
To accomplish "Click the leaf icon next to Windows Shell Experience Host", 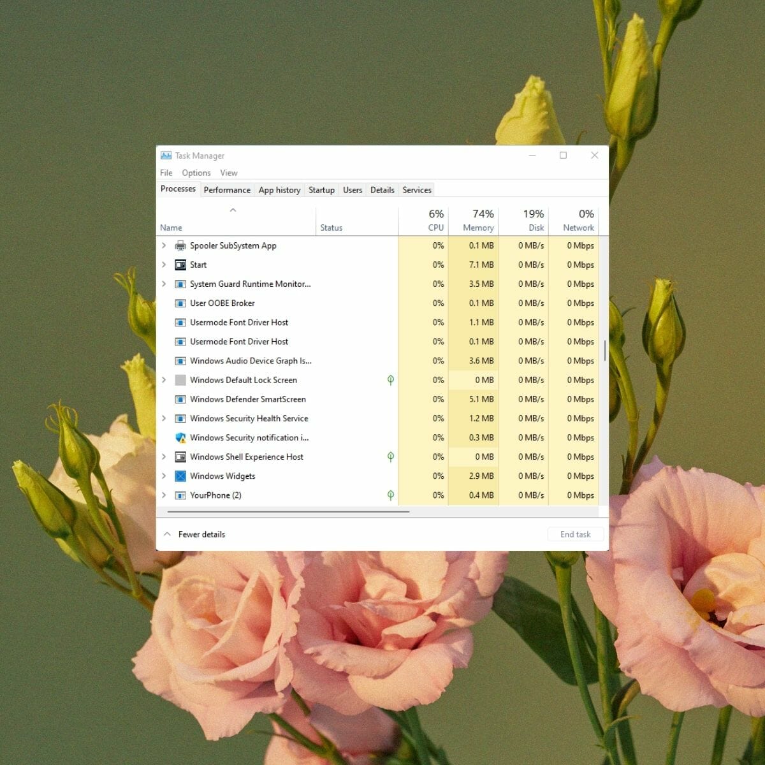I will point(391,457).
